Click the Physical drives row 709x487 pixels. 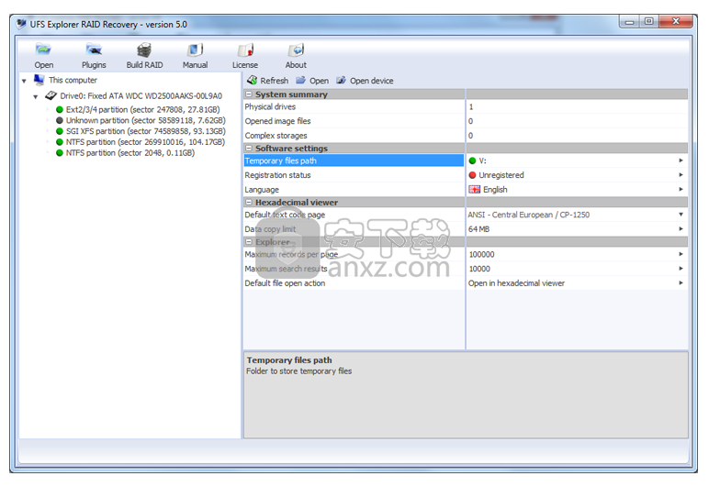(354, 107)
